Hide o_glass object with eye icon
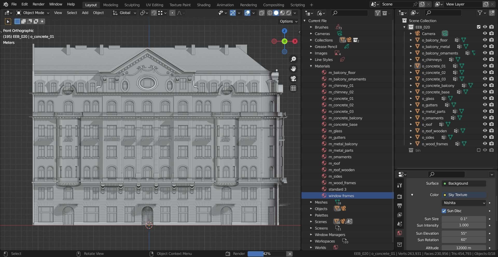Viewport: 498px width, 257px height. (x=485, y=98)
